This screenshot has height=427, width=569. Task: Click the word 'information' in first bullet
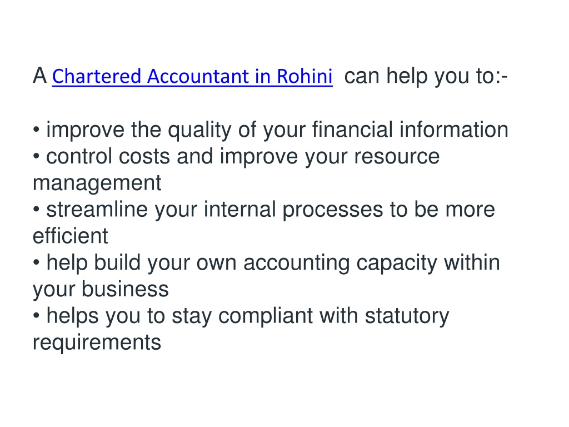click(454, 129)
